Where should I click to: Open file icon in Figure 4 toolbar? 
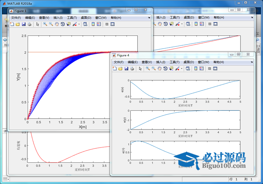coord(120,68)
